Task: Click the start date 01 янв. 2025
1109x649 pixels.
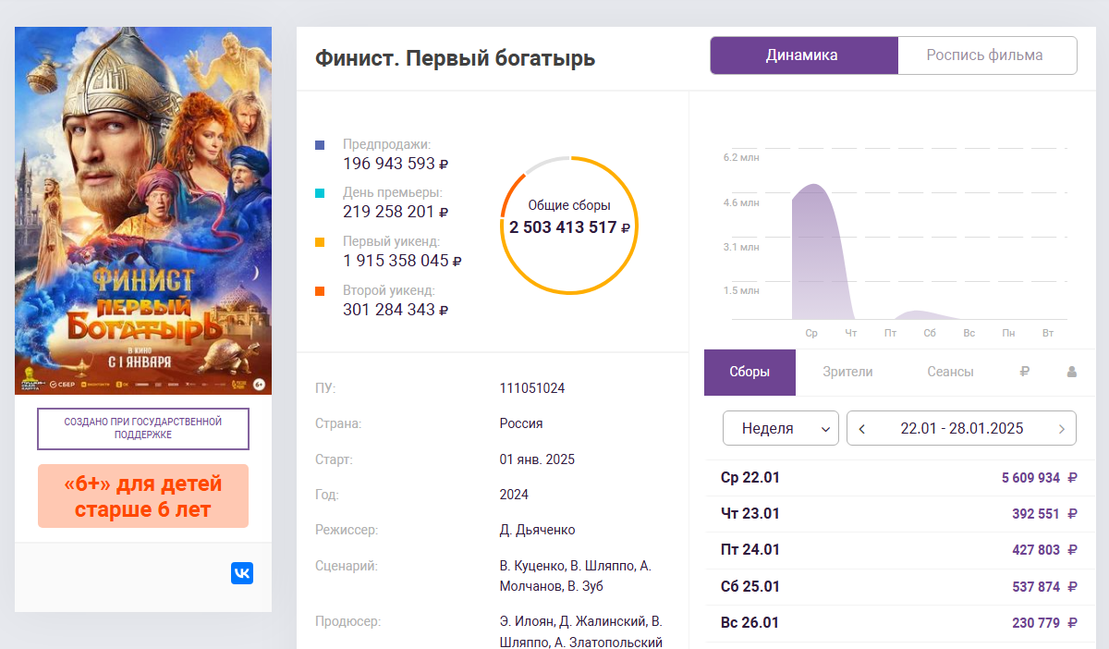Action: click(x=537, y=459)
